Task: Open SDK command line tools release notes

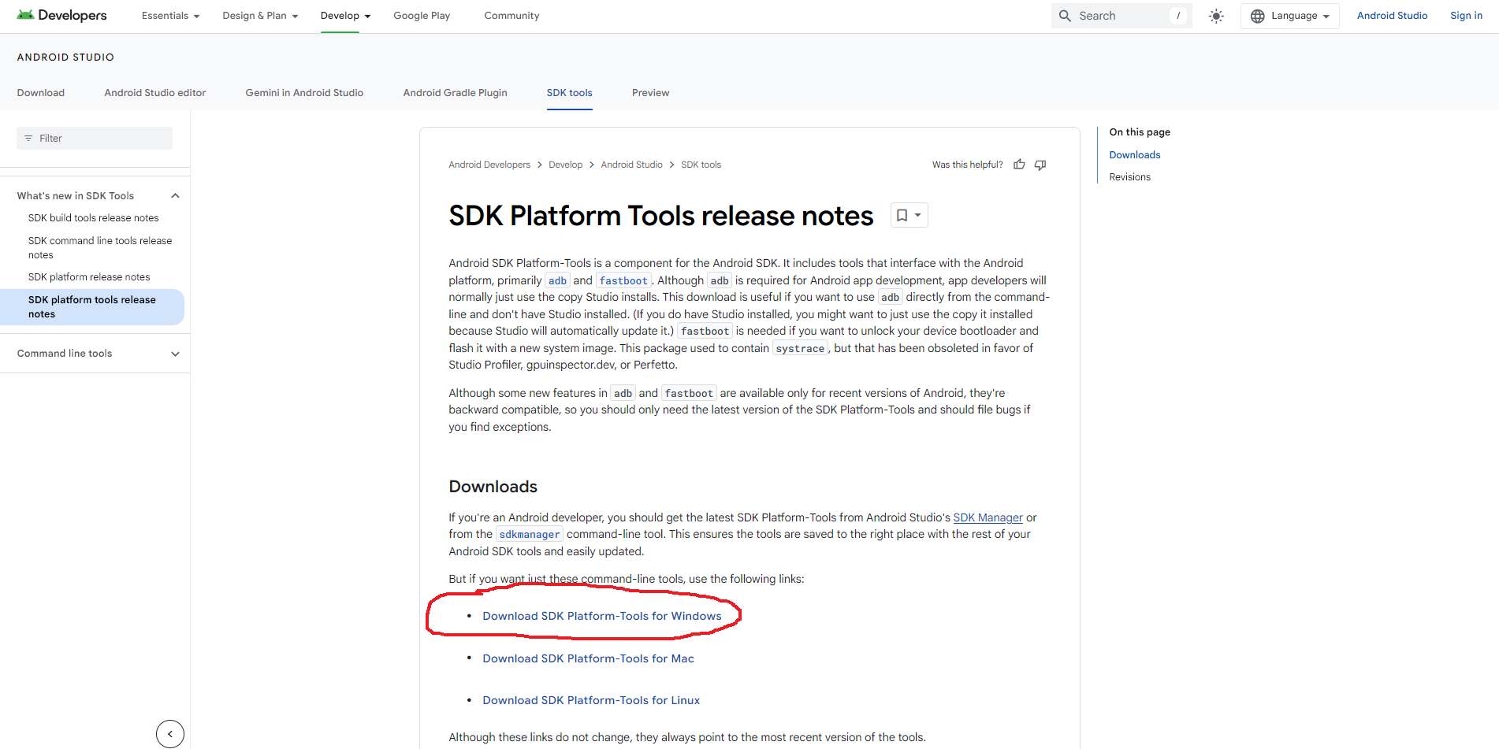Action: [x=100, y=248]
